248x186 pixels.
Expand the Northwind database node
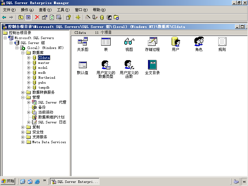click(x=29, y=78)
